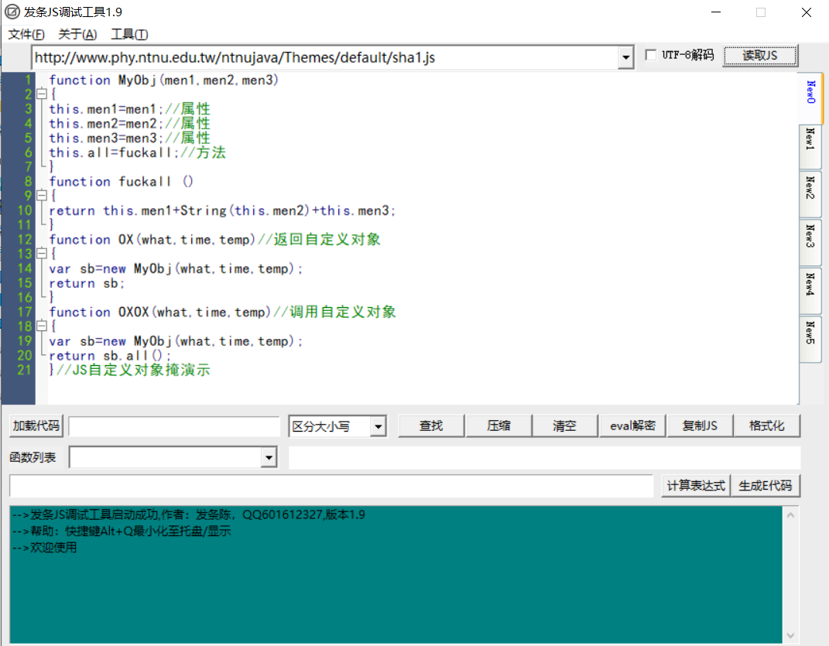
Task: Click line number 1 in gutter
Action: pos(28,80)
